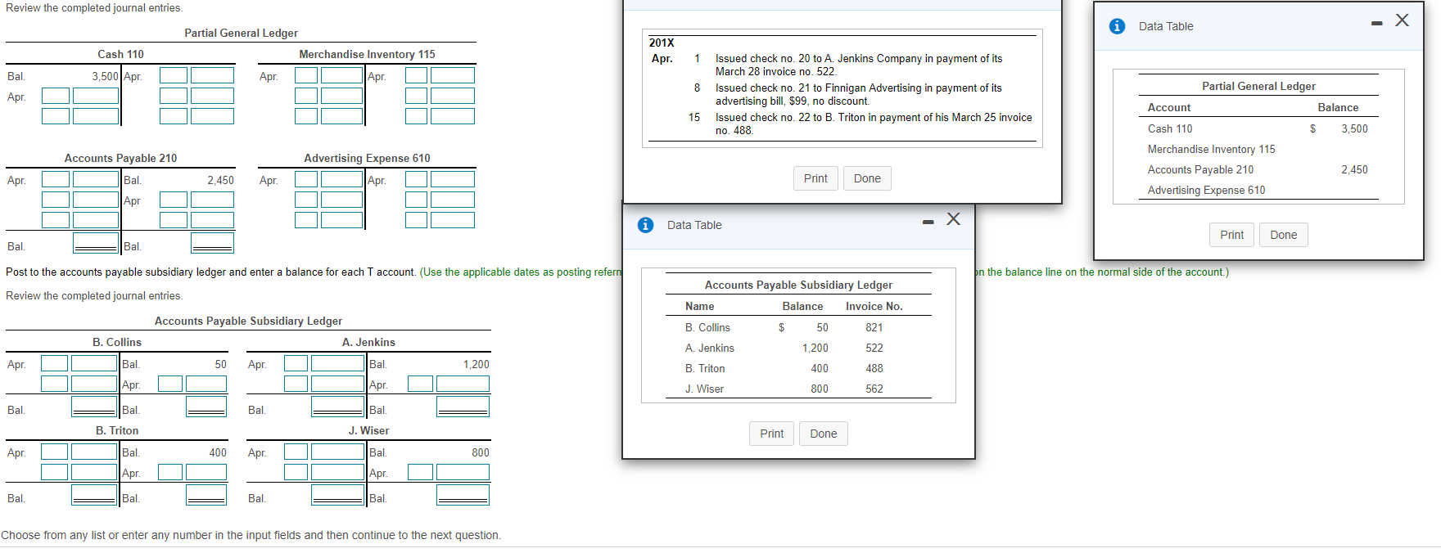Select B. Triton debit amount field, first row
Image resolution: width=1441 pixels, height=553 pixels.
click(94, 452)
